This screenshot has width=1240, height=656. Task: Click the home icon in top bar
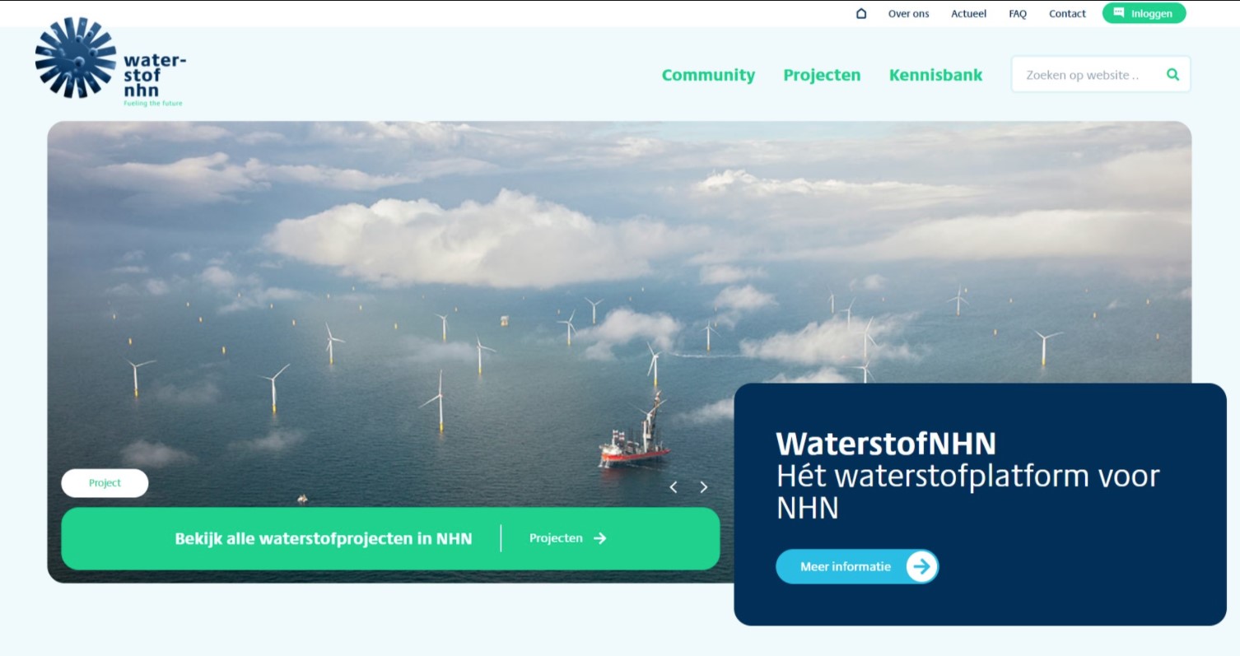(x=861, y=13)
